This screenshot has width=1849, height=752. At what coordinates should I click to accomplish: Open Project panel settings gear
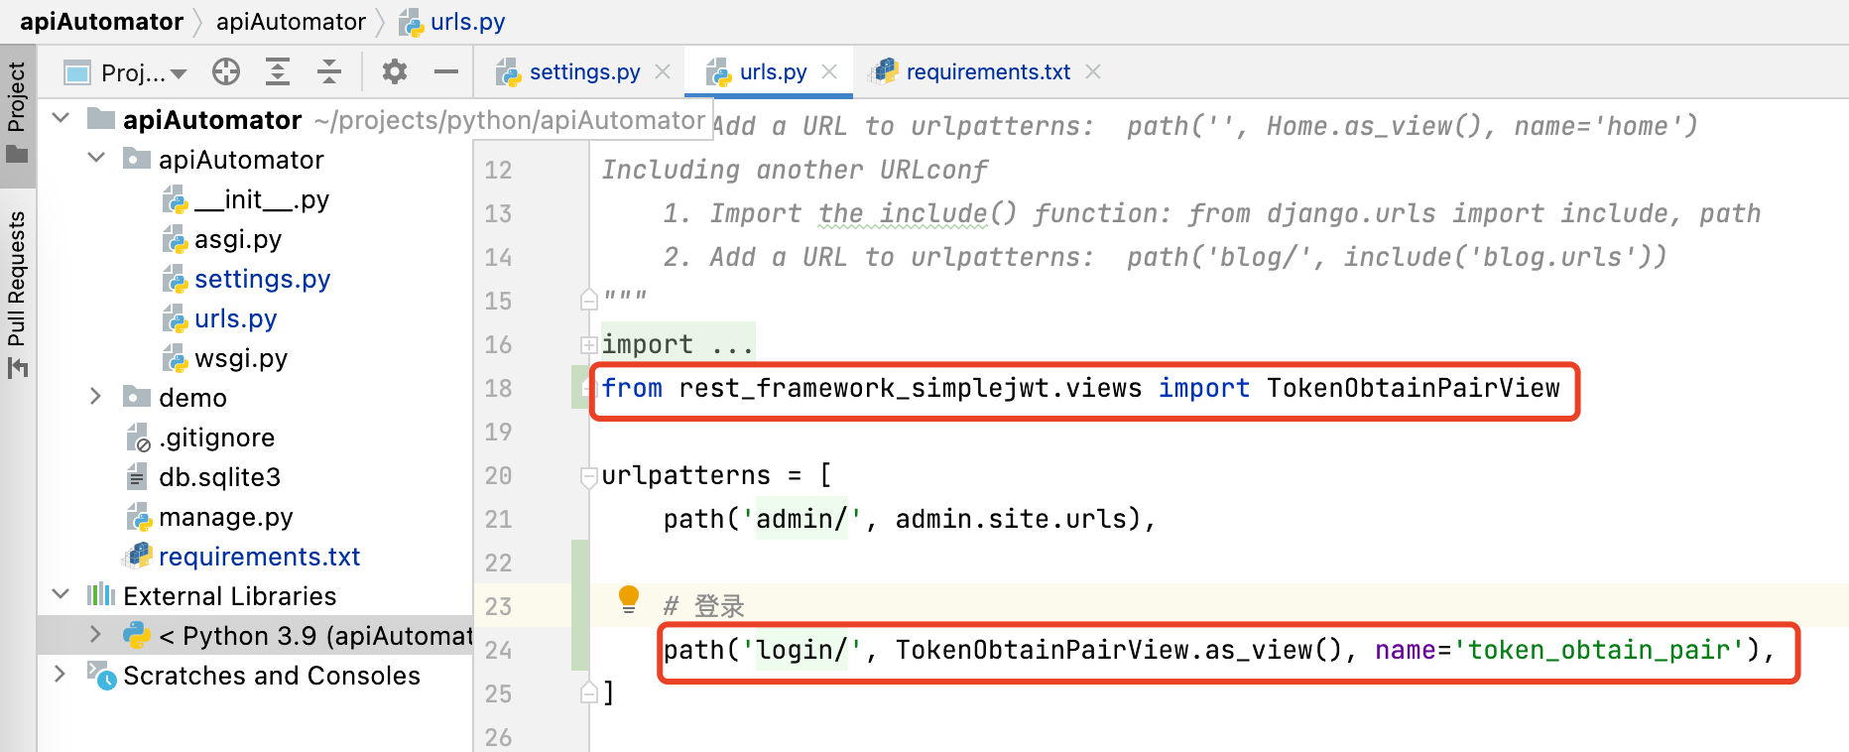395,71
